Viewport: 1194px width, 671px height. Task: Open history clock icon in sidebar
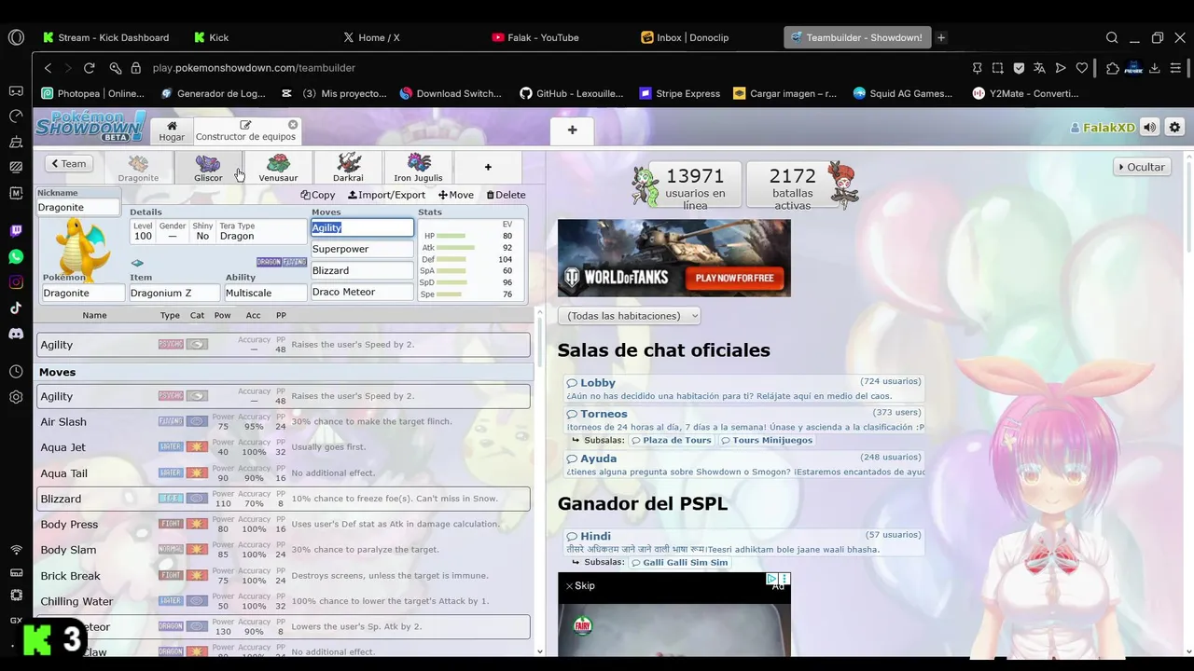pos(16,372)
